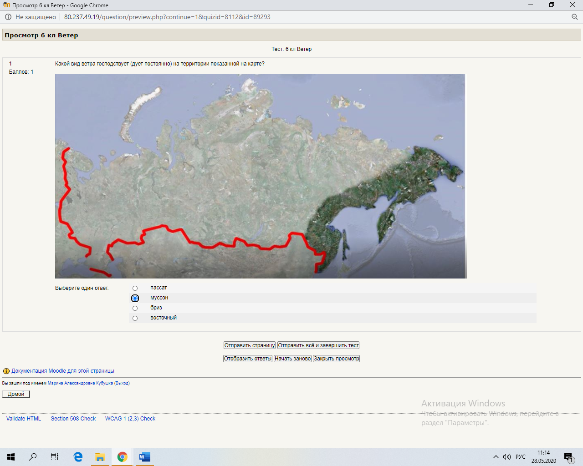583x466 pixels.
Task: Click the "Тест: 6 кл Ветер" text
Action: 291,49
